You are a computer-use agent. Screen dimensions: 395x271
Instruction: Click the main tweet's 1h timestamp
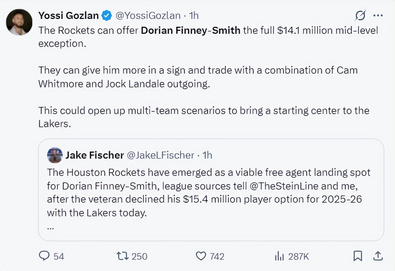coord(194,15)
